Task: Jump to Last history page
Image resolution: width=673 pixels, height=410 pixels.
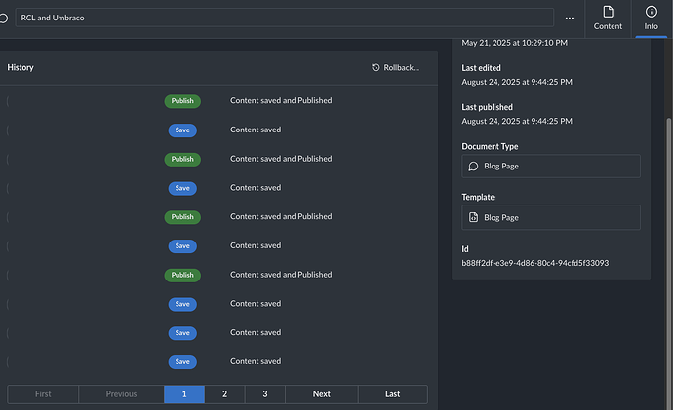Action: click(x=392, y=394)
